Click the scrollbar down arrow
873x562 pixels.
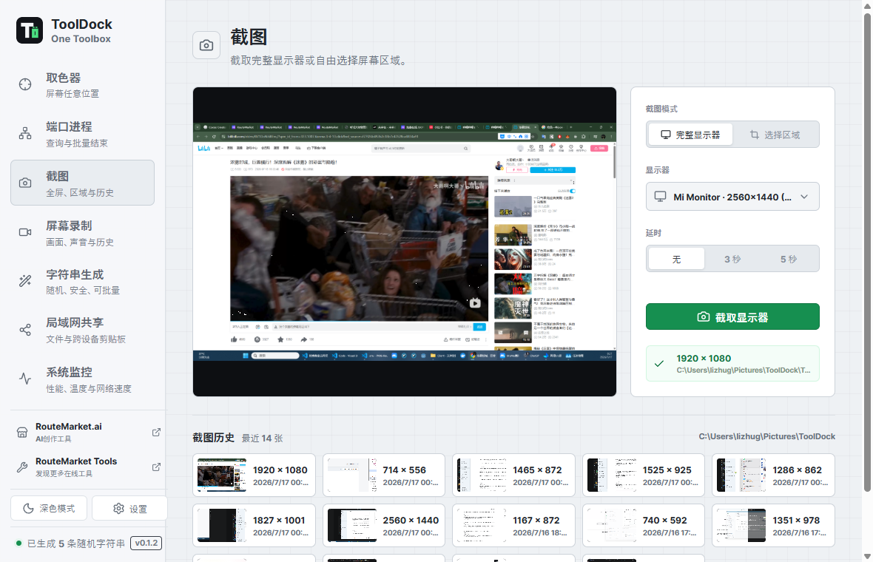(x=867, y=556)
